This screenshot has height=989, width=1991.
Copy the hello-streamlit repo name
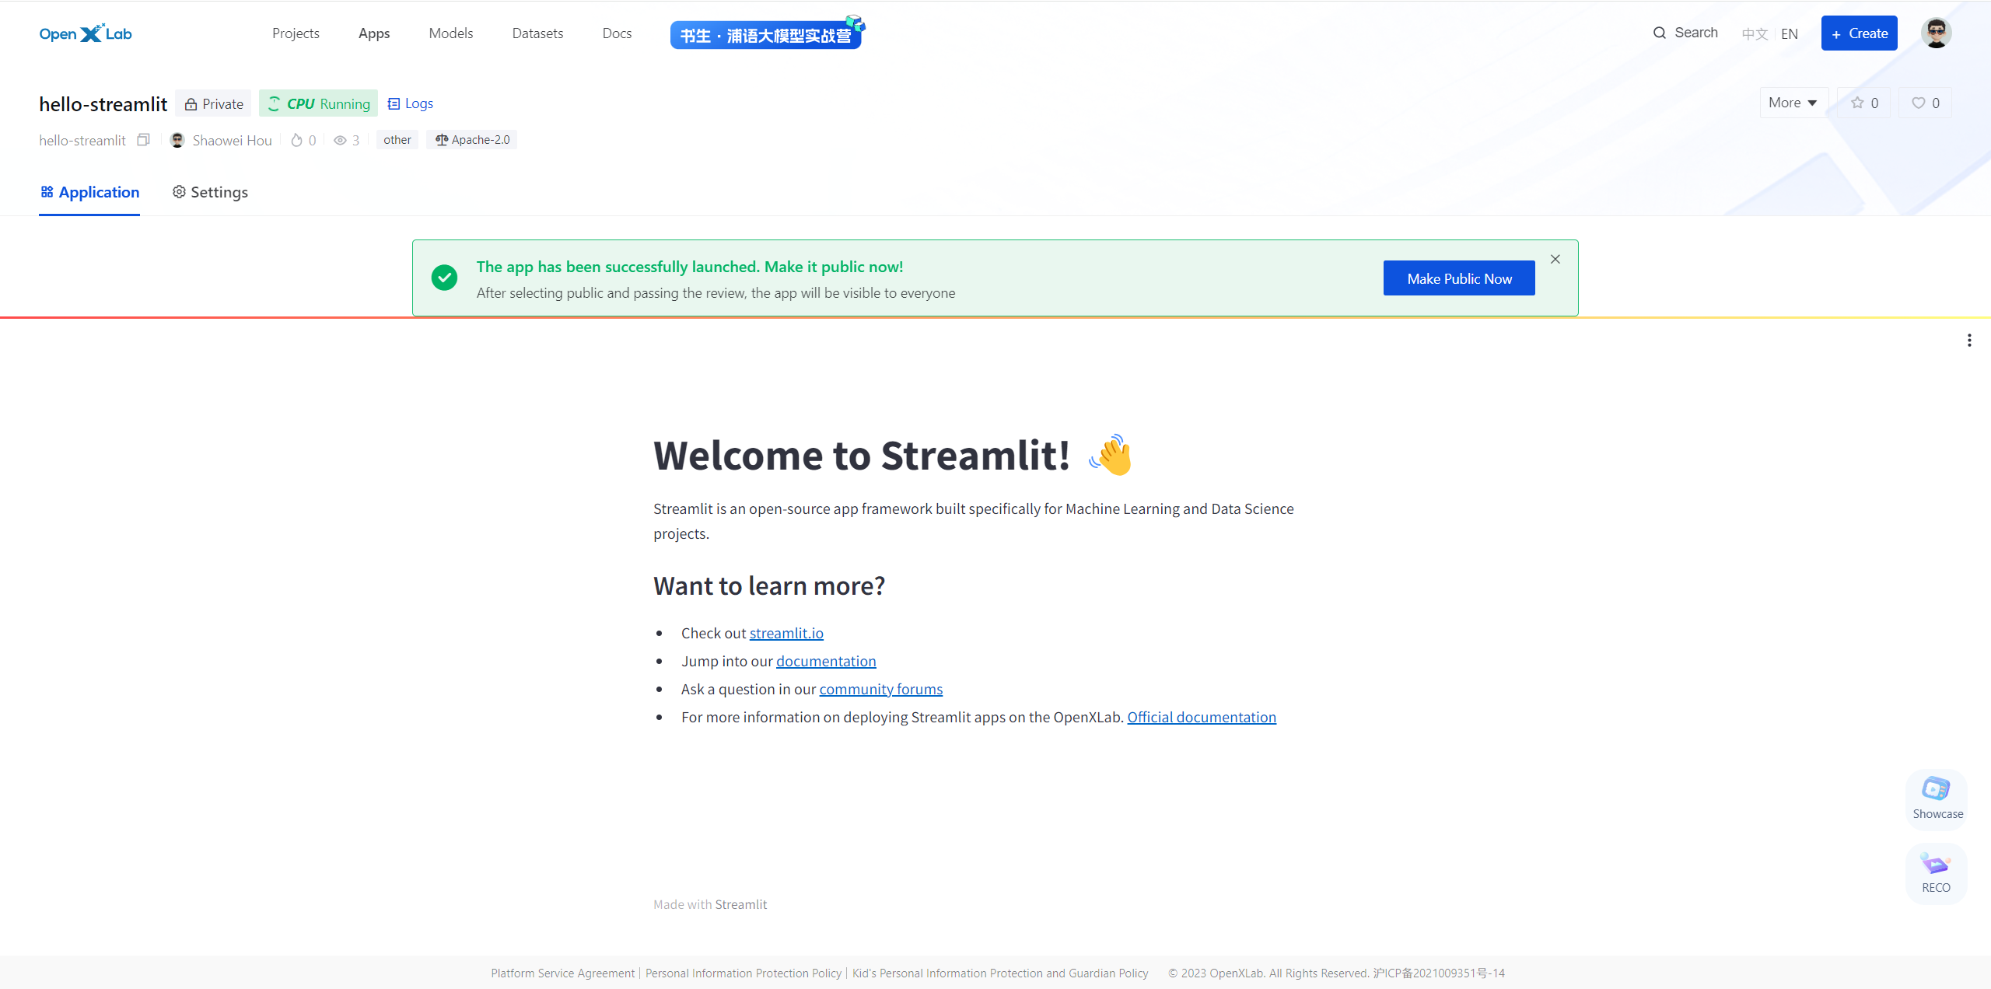pyautogui.click(x=143, y=140)
